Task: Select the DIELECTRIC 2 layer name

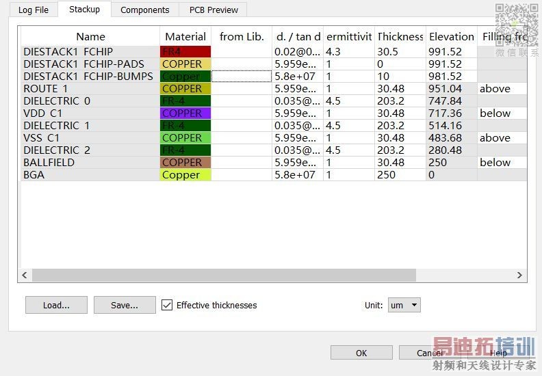Action: [57, 150]
